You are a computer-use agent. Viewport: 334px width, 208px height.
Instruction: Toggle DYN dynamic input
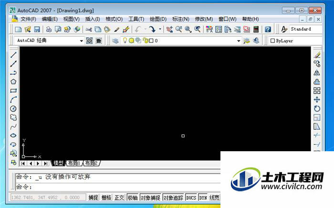click(203, 198)
